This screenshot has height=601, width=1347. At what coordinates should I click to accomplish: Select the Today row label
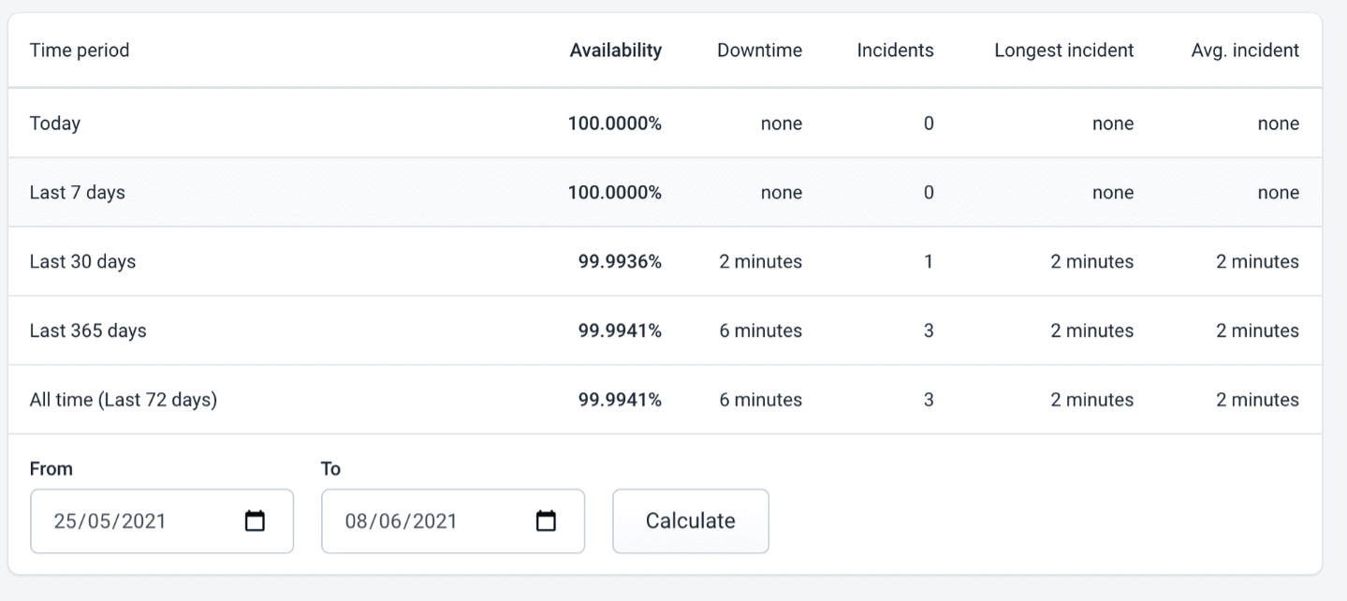click(x=55, y=124)
